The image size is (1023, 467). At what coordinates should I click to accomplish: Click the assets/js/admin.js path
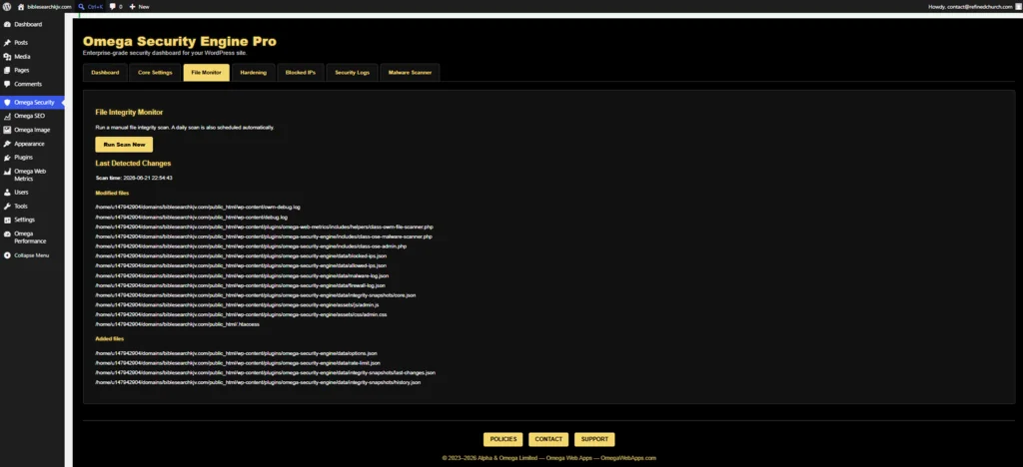237,304
